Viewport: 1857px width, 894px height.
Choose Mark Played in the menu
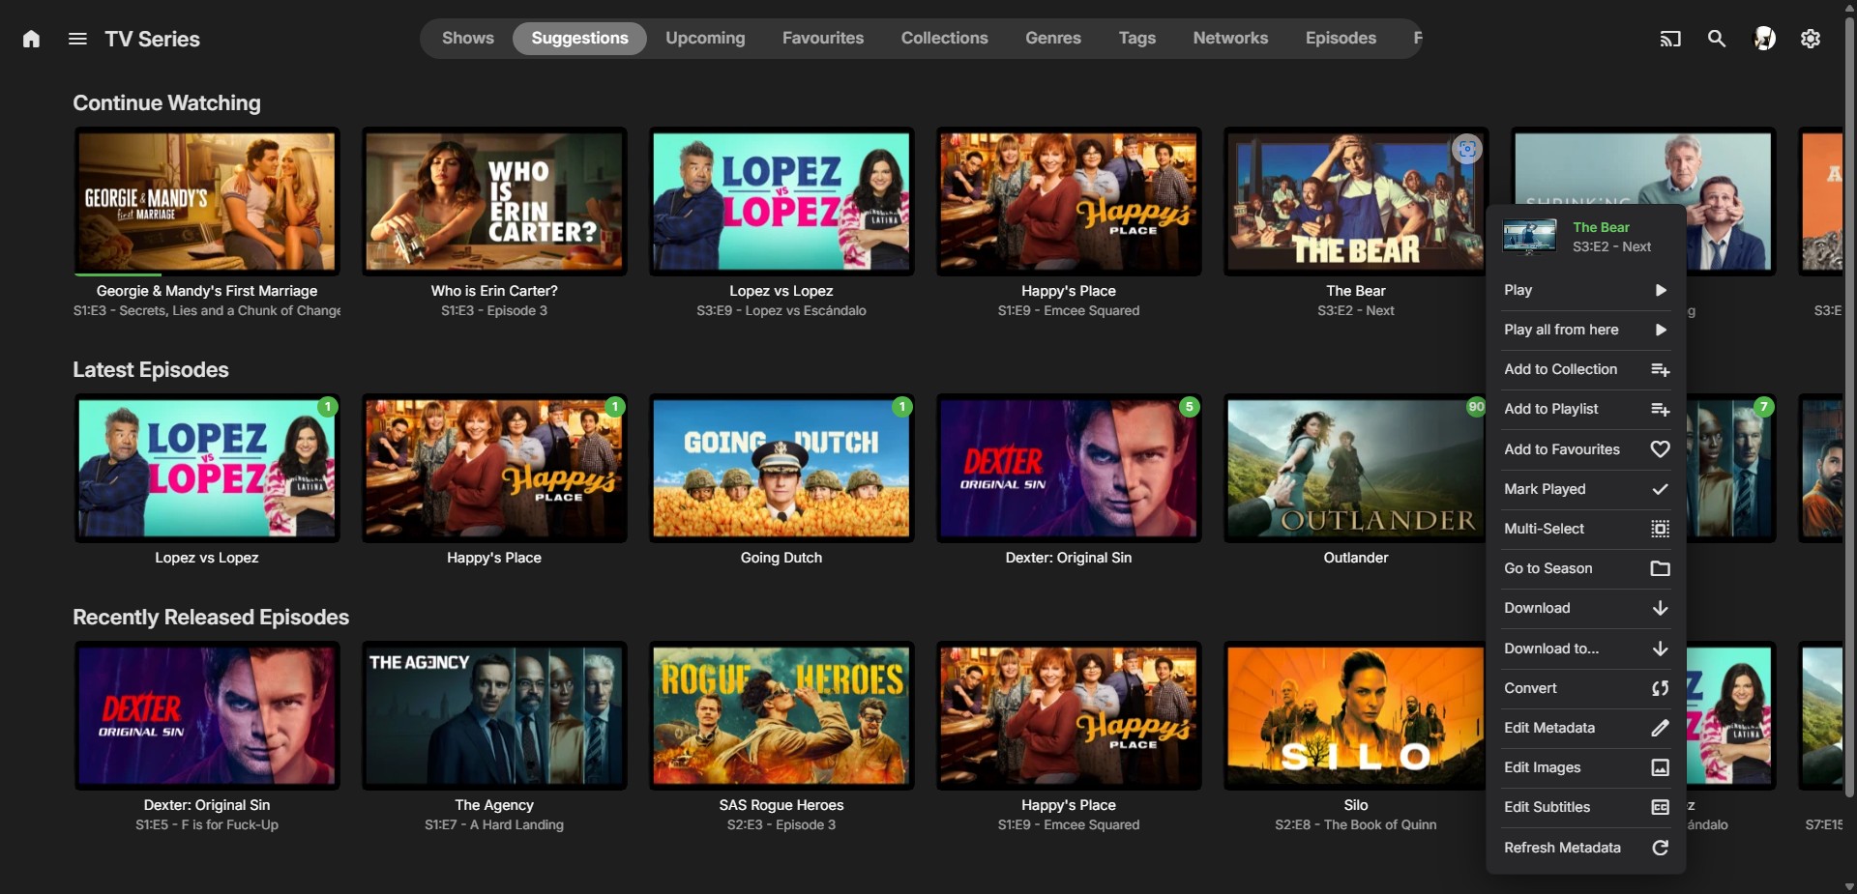coord(1586,489)
